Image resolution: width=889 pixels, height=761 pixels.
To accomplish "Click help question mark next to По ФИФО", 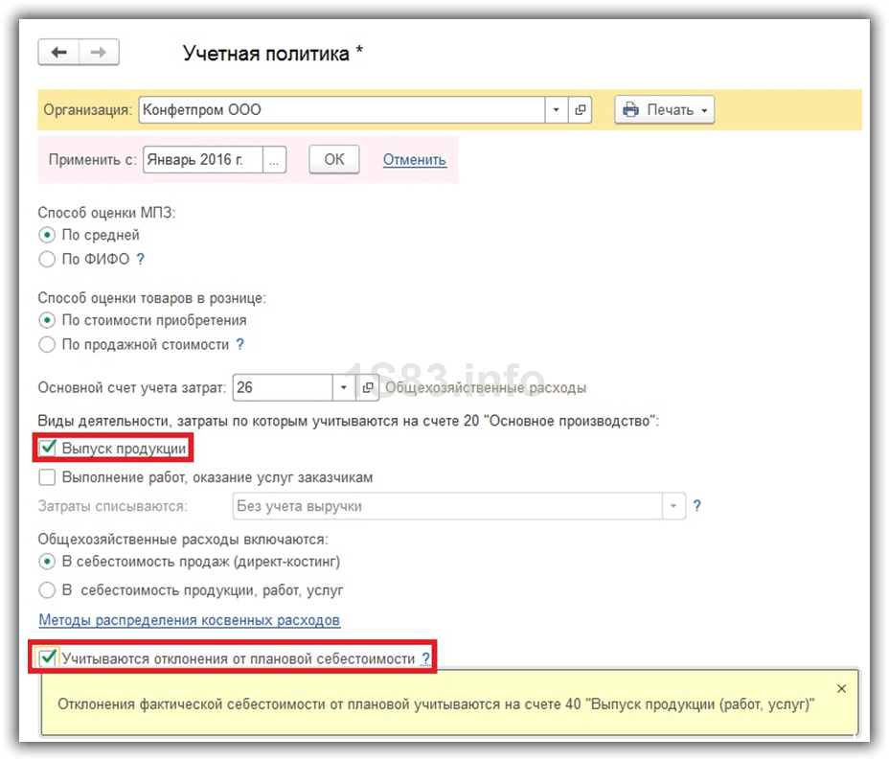I will click(x=141, y=259).
